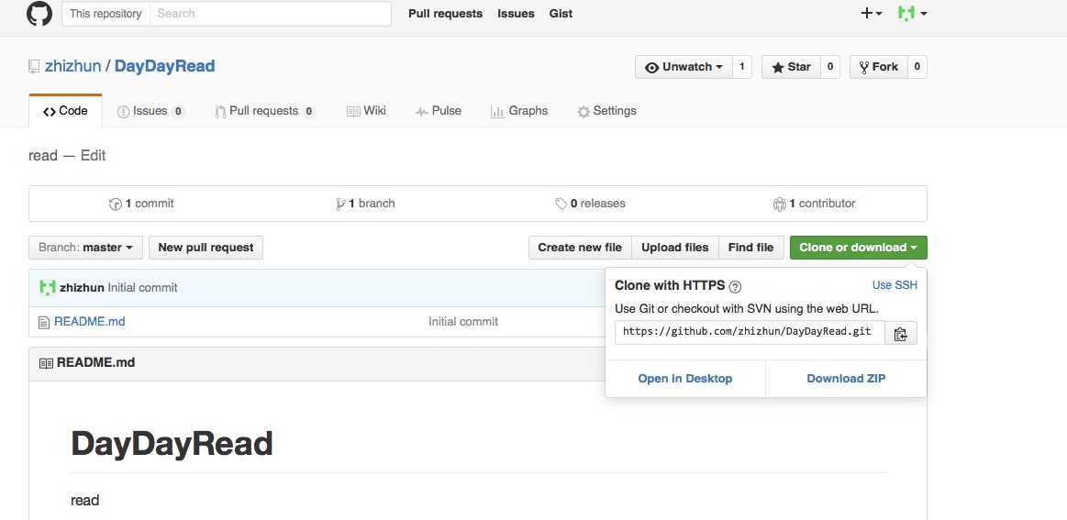Viewport: 1067px width, 520px height.
Task: Switch to the repository Pull requests tab
Action: pos(265,111)
